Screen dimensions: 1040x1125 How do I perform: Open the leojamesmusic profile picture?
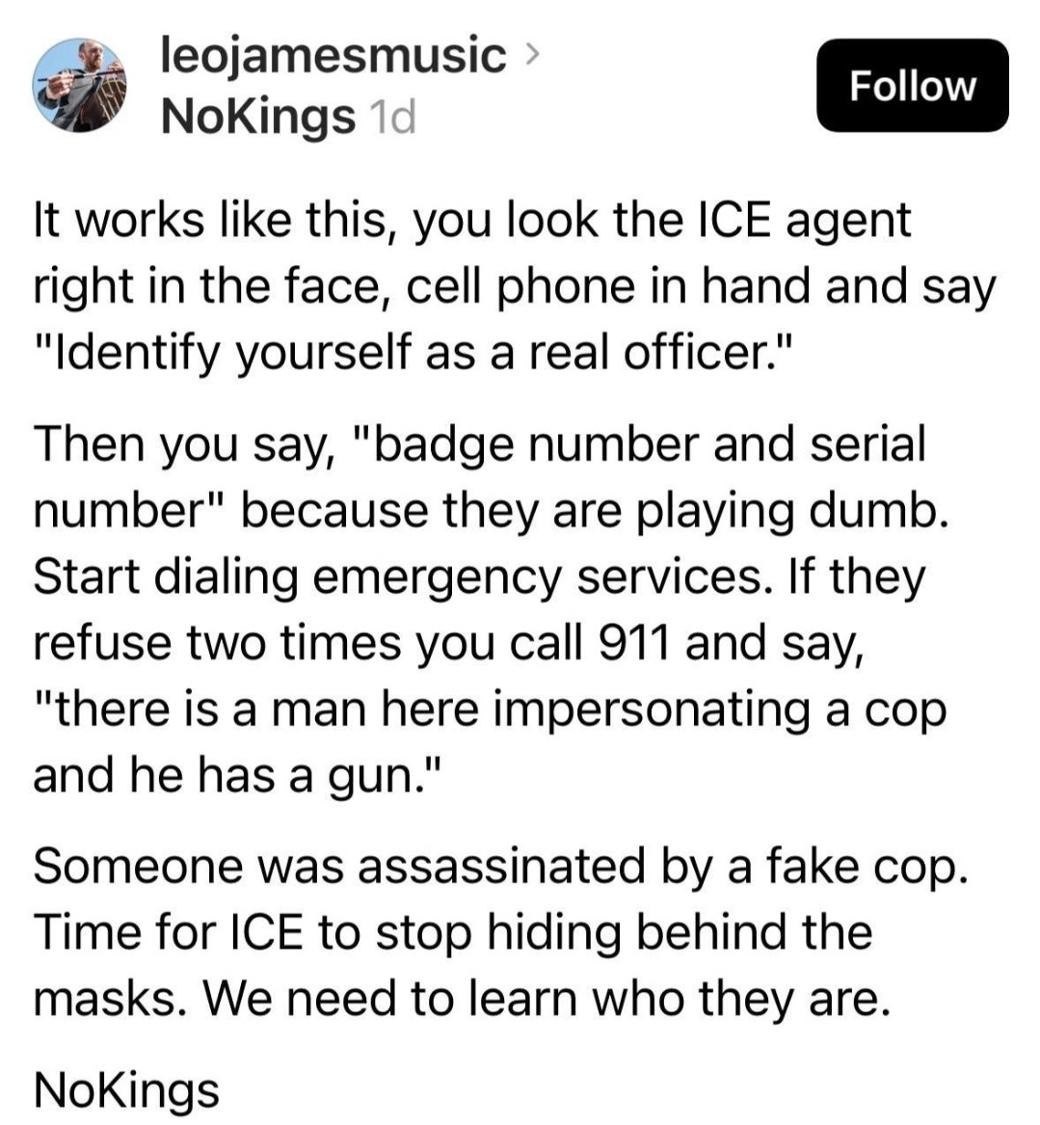(79, 86)
